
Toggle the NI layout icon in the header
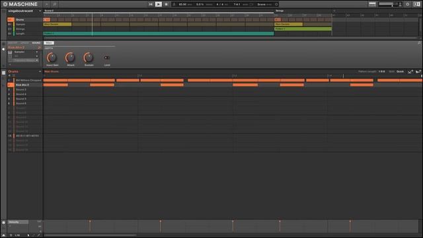416,4
